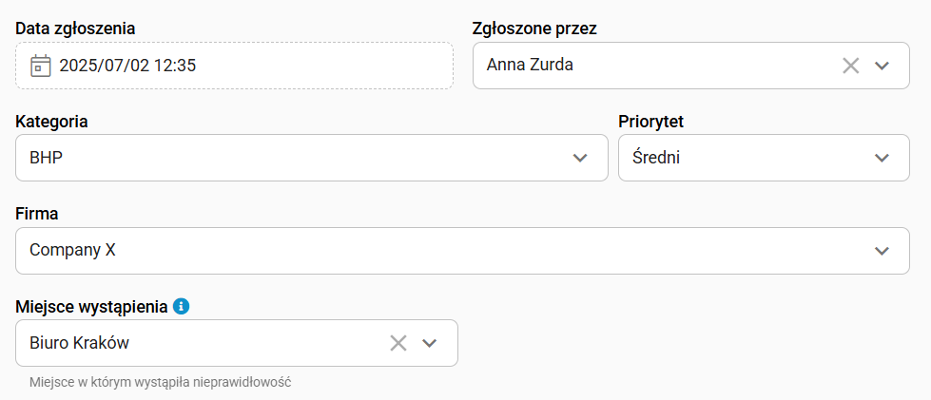Remove the Biuro Kraków selection
Viewport: 931px width, 400px height.
(398, 343)
